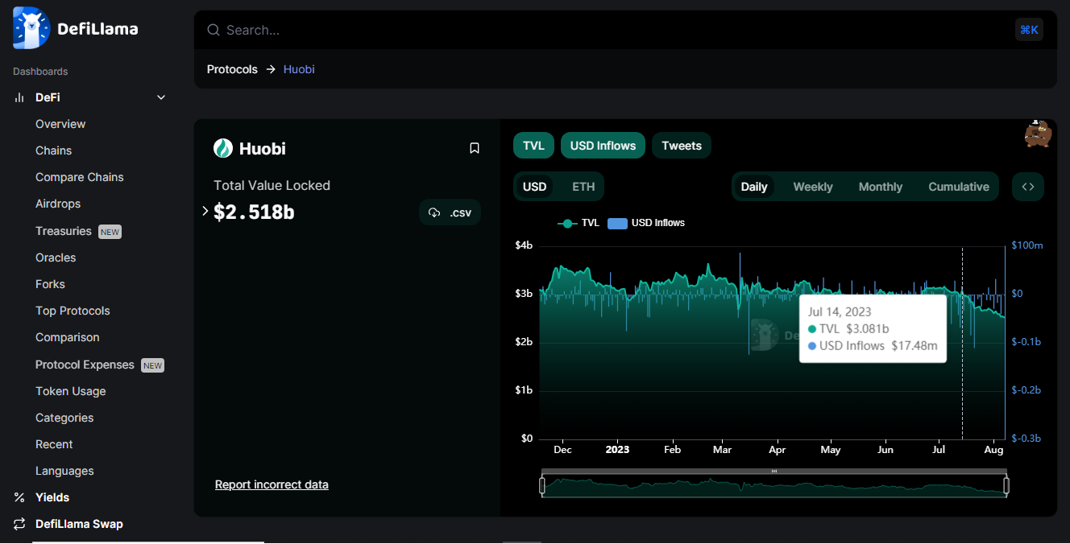Click the DeFi bar chart icon

tap(19, 97)
